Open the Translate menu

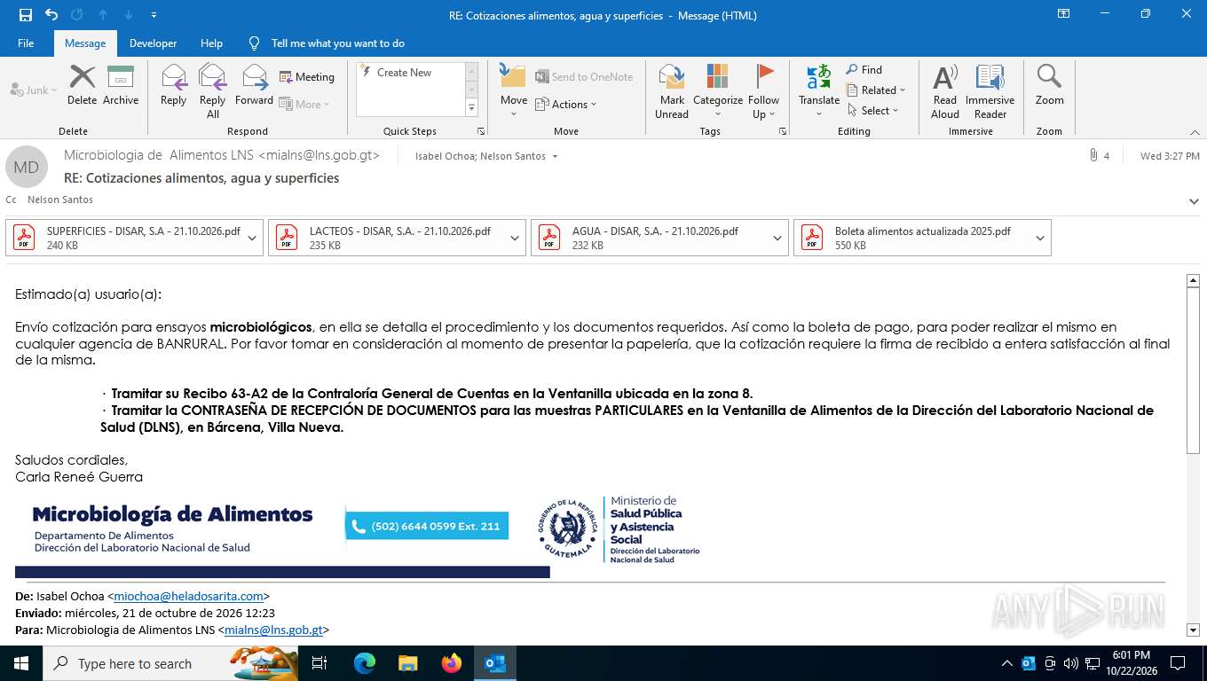819,90
